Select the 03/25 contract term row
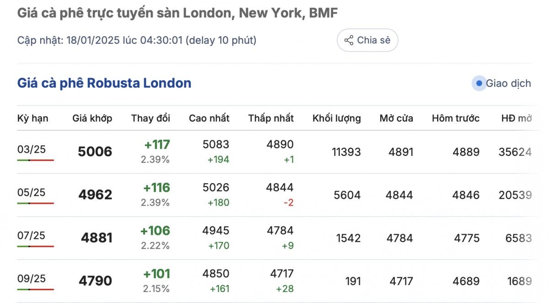Screen dimensions: 549x303 coord(32,149)
